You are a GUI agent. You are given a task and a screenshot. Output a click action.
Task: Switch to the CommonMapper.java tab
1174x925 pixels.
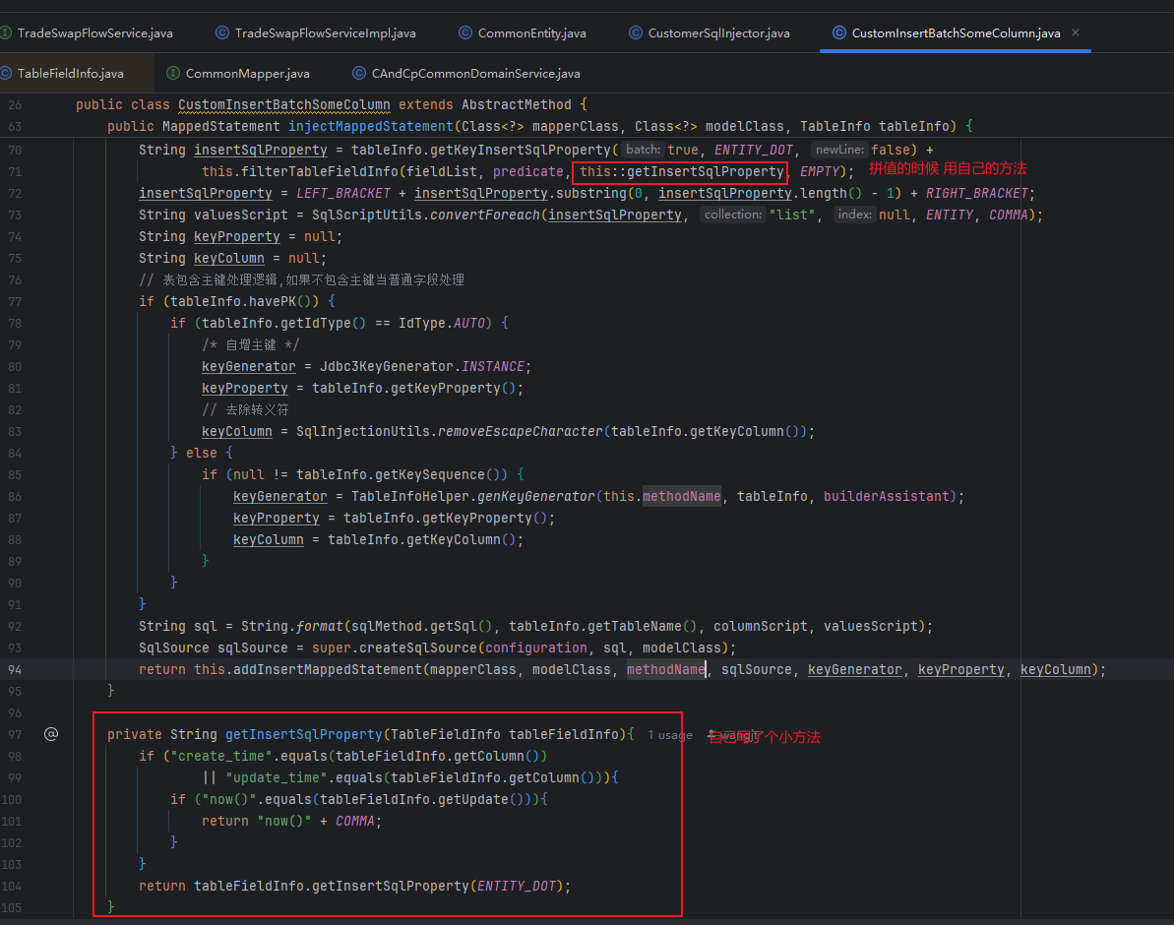click(247, 73)
